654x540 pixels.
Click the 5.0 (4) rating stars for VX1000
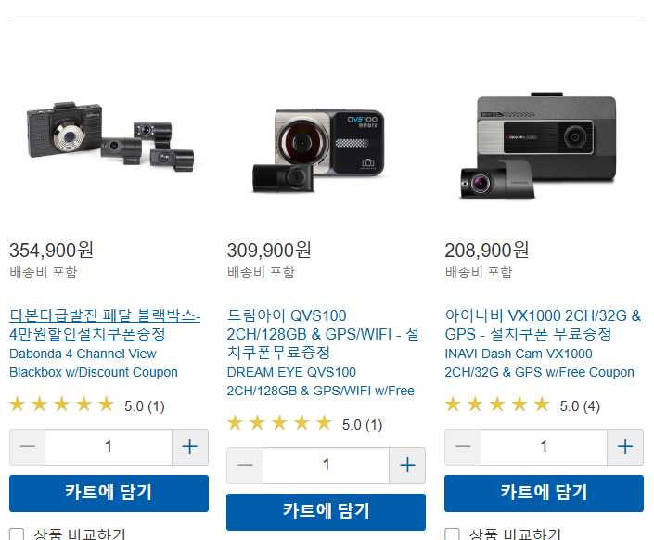(x=497, y=405)
